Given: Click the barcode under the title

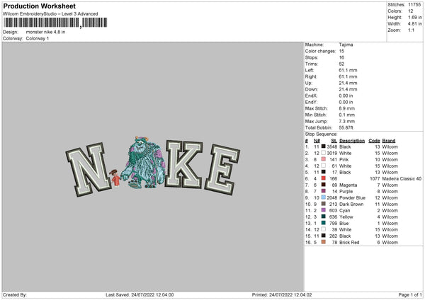Looking at the screenshot, I should point(55,23).
